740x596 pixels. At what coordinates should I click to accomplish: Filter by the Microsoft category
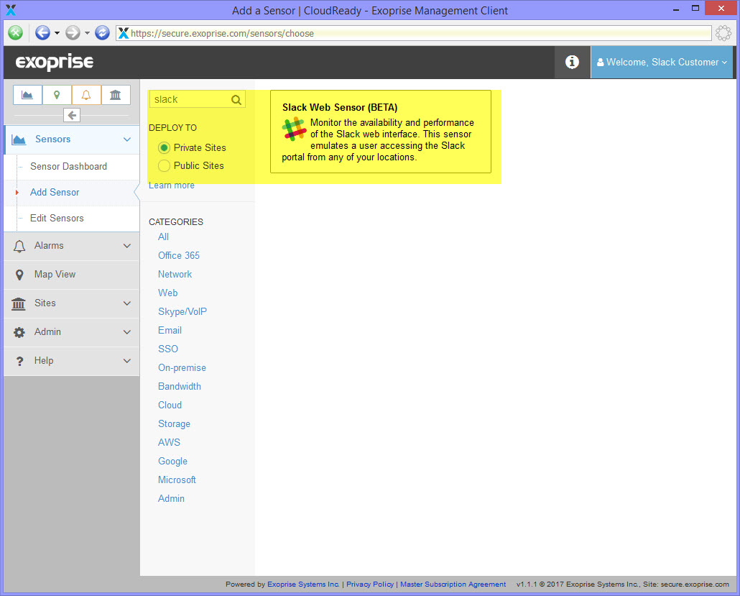[x=177, y=480]
